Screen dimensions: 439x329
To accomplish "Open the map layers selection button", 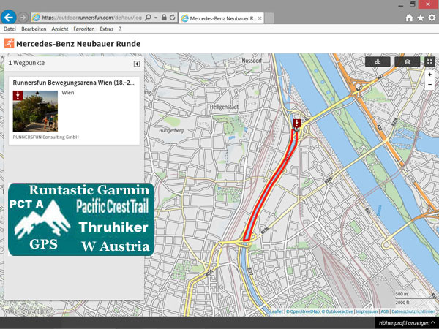I will pyautogui.click(x=407, y=62).
